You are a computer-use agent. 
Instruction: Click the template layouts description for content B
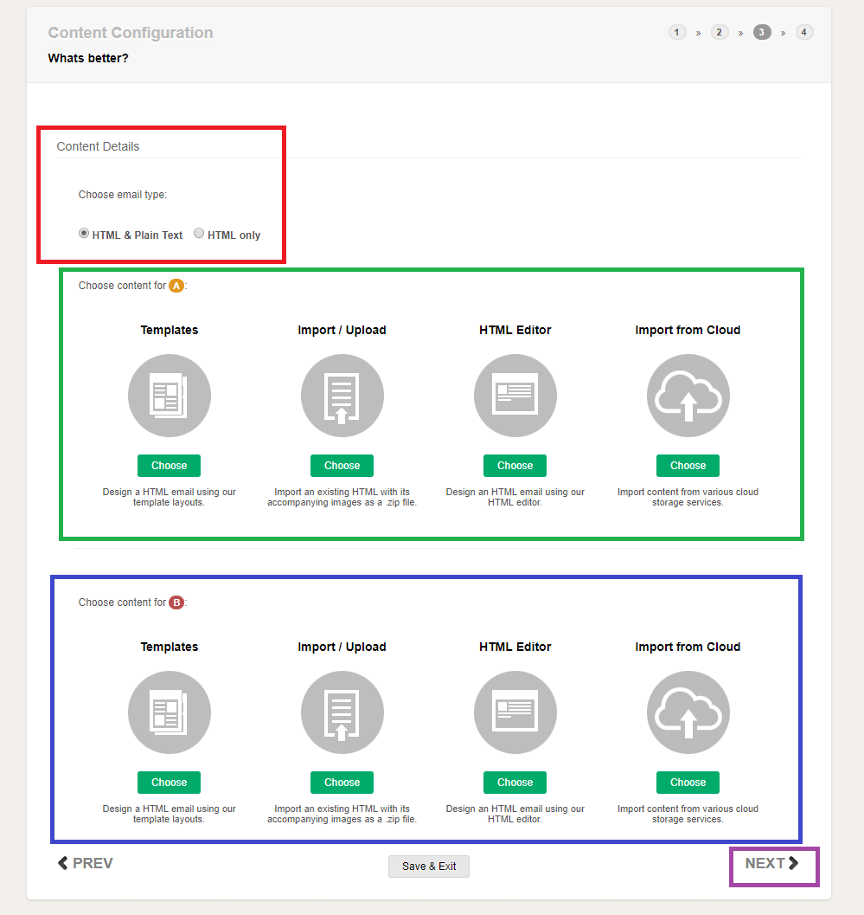click(x=169, y=814)
